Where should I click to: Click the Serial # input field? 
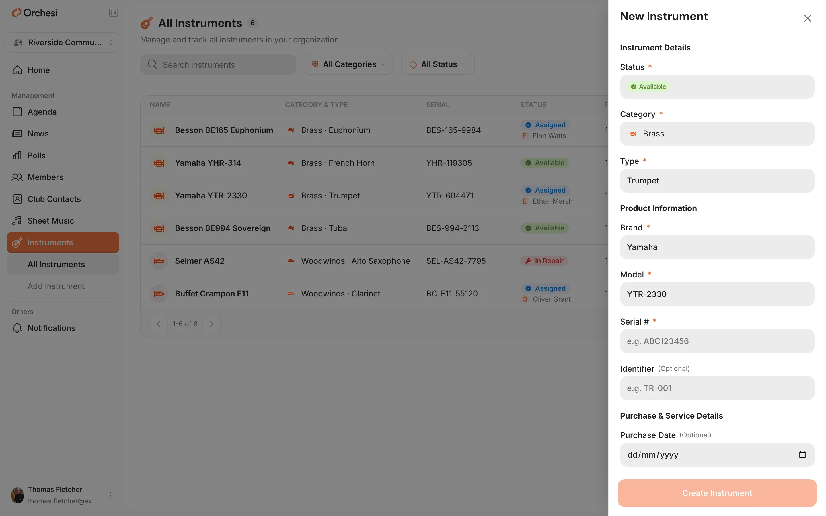point(717,341)
